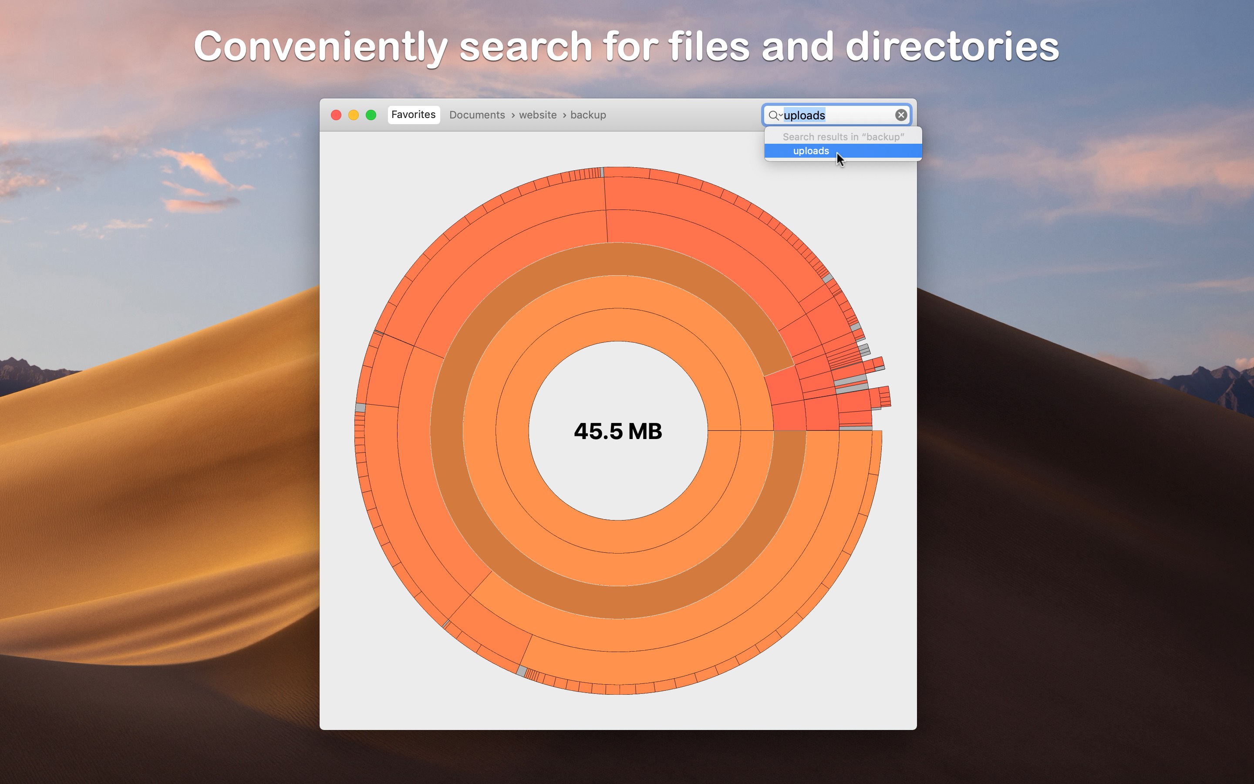Click inside the uploads search field

click(x=837, y=115)
